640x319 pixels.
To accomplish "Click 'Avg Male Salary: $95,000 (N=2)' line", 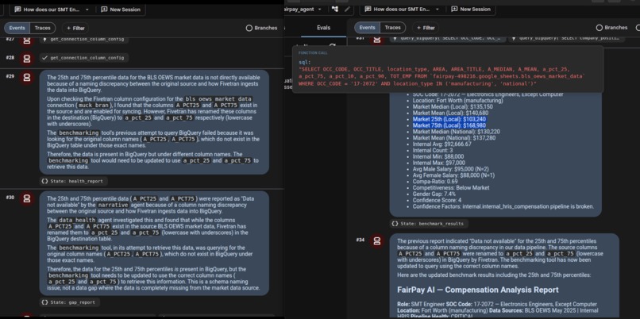I will pos(450,169).
